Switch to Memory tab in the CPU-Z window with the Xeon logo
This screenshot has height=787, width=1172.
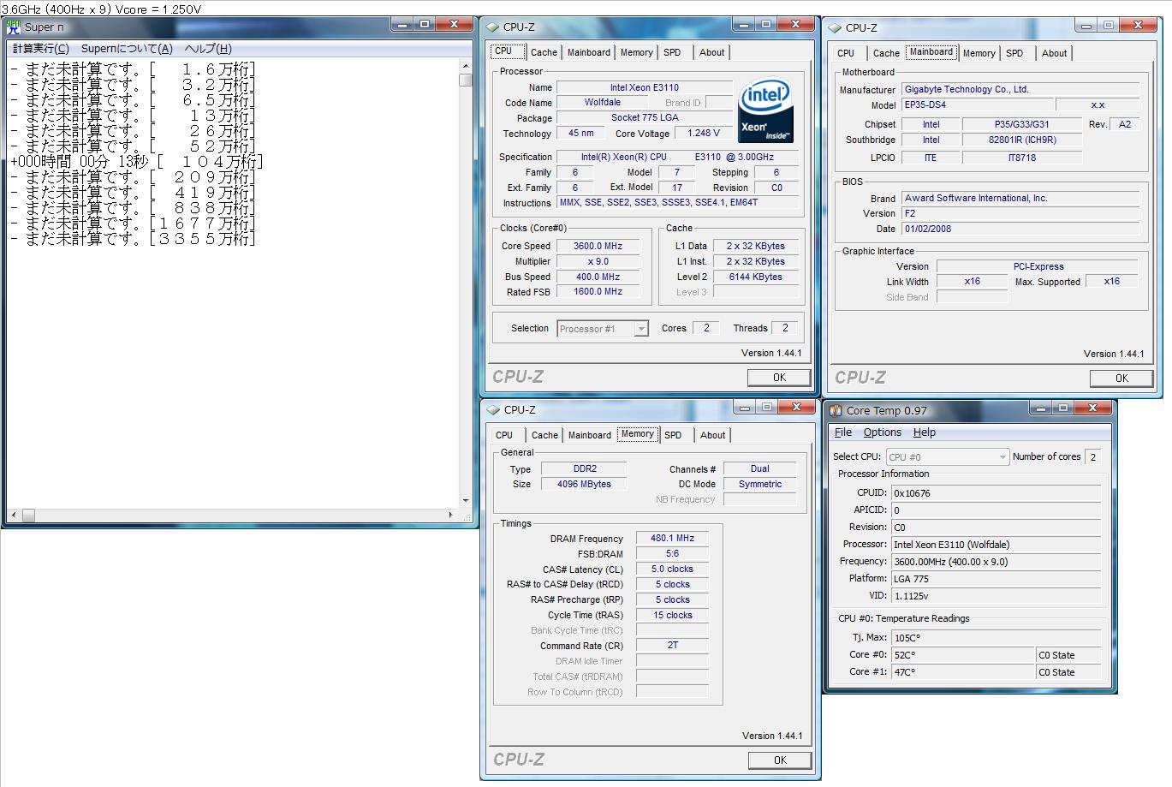pyautogui.click(x=637, y=52)
